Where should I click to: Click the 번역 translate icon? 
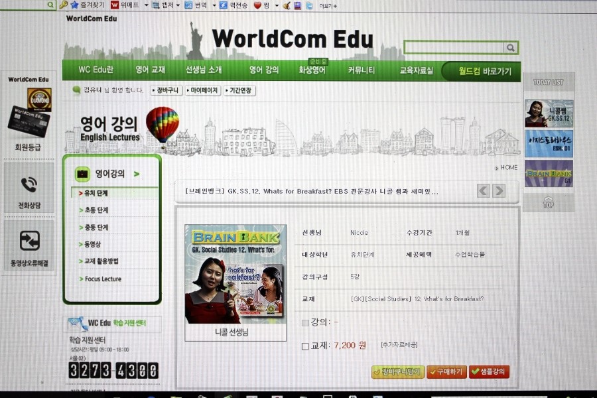tap(188, 5)
